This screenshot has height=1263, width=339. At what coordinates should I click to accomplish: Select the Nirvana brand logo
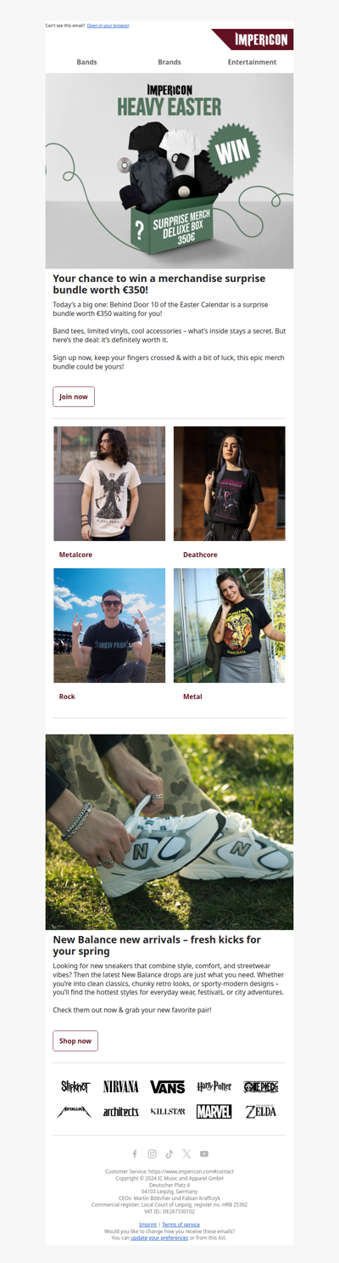(121, 1086)
